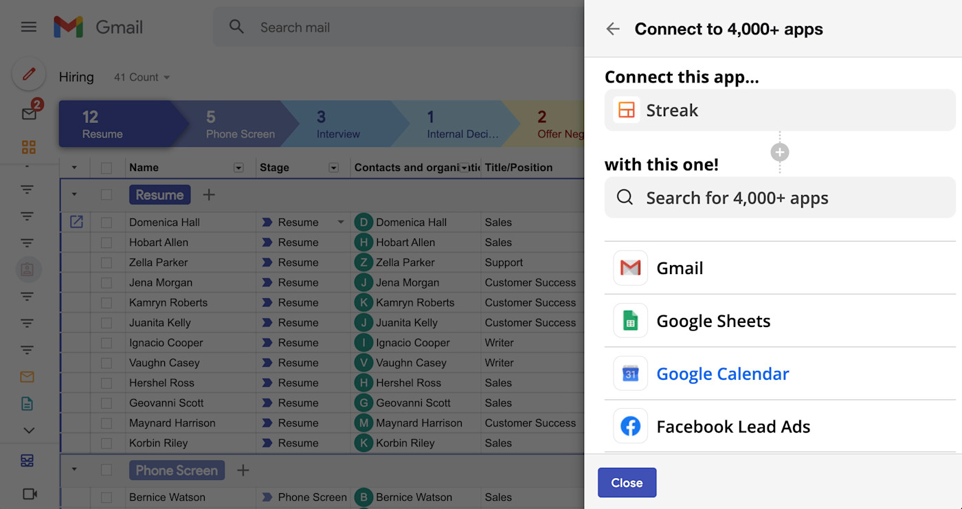Click the Streak app icon in the Connect panel
Screen dimensions: 962x509
[626, 110]
